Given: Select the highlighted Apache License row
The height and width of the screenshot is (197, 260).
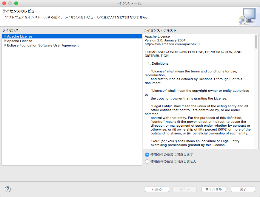Looking at the screenshot, I should (72, 36).
